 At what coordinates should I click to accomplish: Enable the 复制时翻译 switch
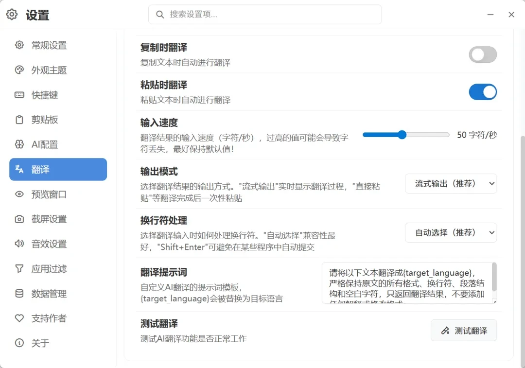pos(483,54)
